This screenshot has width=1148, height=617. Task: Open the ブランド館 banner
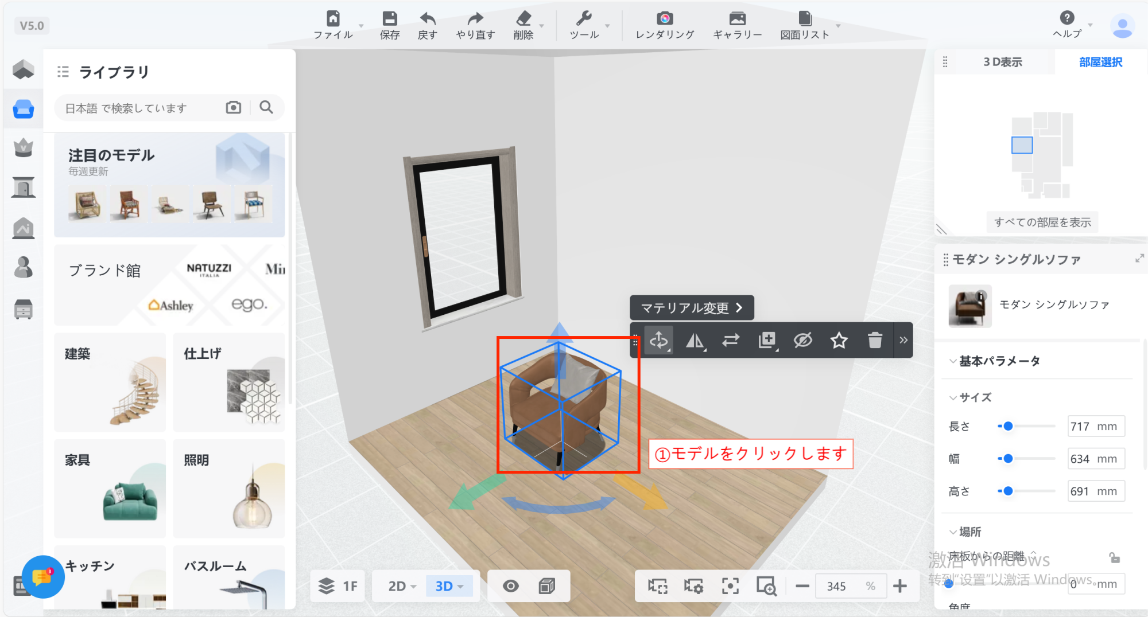(169, 285)
